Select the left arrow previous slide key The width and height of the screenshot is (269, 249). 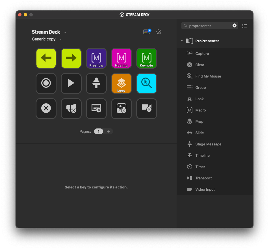click(46, 58)
